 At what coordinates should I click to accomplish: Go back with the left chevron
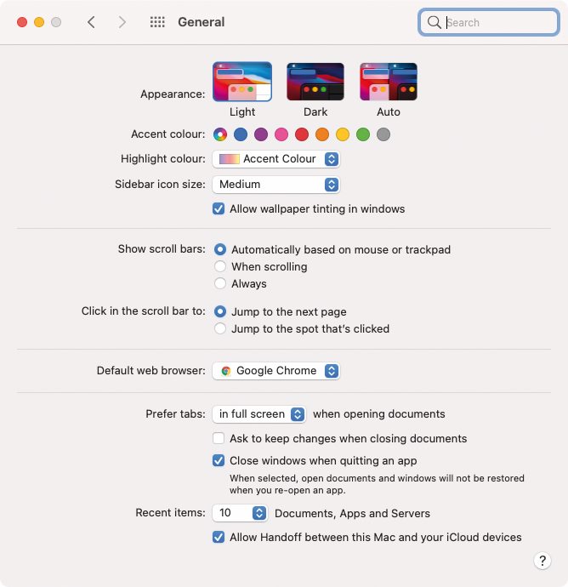[91, 22]
